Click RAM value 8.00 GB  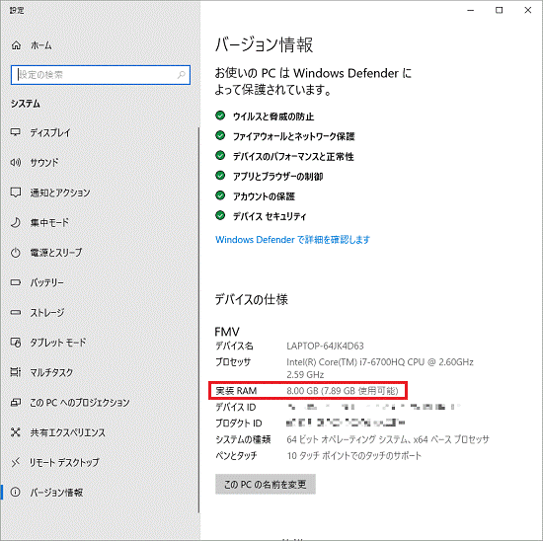[x=343, y=391]
